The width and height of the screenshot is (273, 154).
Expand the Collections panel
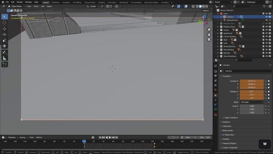pos(227,126)
